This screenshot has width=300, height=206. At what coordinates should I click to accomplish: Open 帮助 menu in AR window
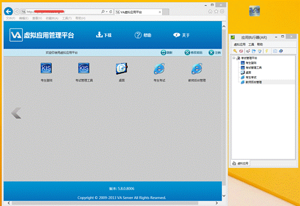(x=260, y=44)
